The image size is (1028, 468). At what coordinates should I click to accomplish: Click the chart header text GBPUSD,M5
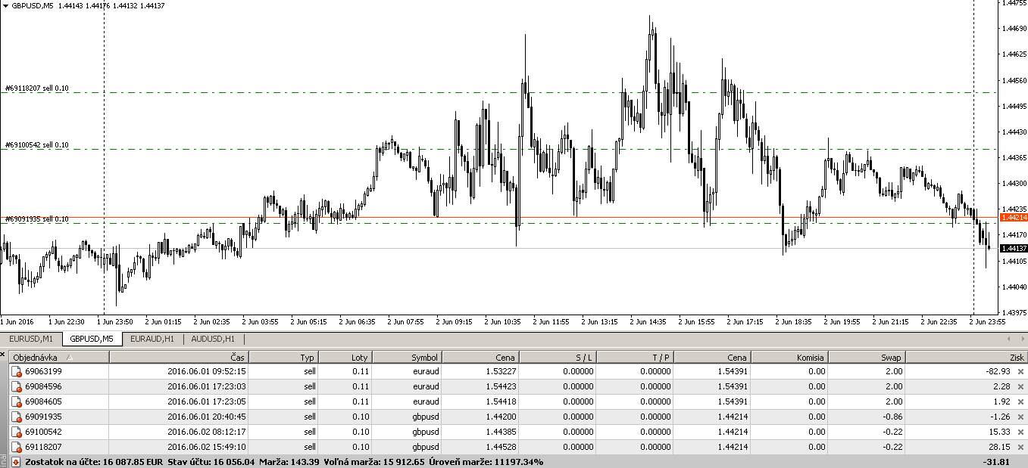click(x=32, y=5)
